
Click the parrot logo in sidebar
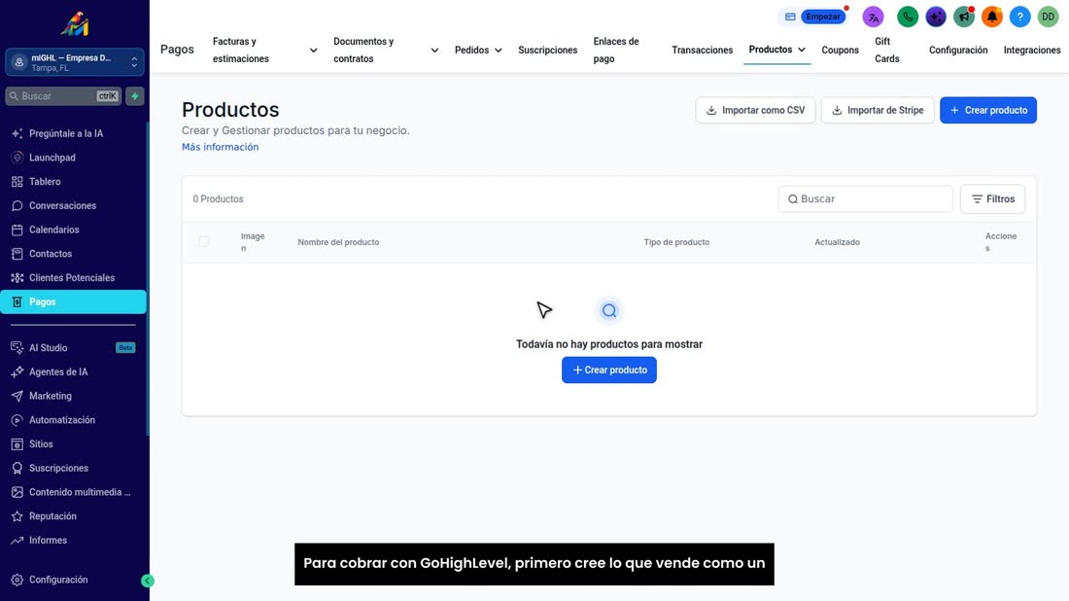tap(74, 24)
